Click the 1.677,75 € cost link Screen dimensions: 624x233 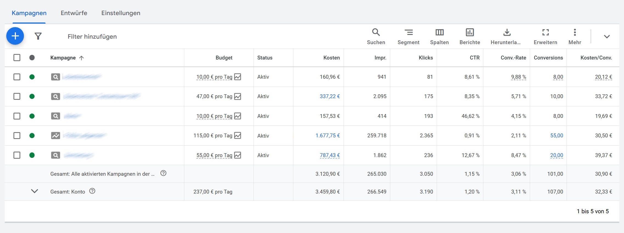(x=327, y=136)
